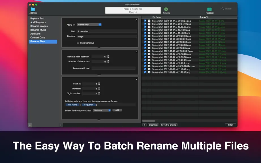Click plus button below the presets sidebar

click(x=30, y=125)
